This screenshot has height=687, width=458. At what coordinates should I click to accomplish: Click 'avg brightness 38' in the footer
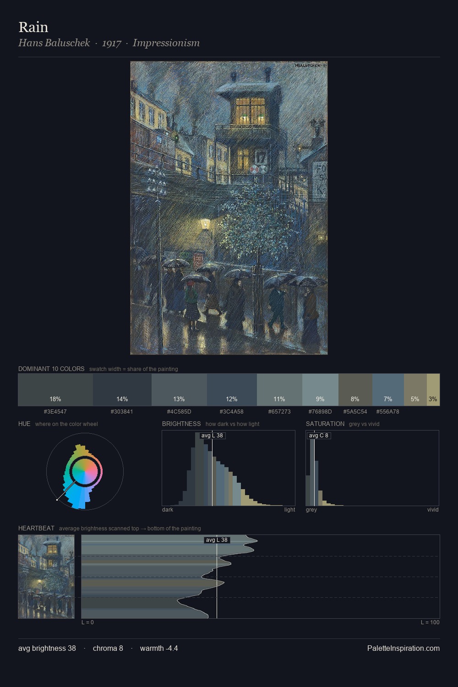[x=47, y=648]
